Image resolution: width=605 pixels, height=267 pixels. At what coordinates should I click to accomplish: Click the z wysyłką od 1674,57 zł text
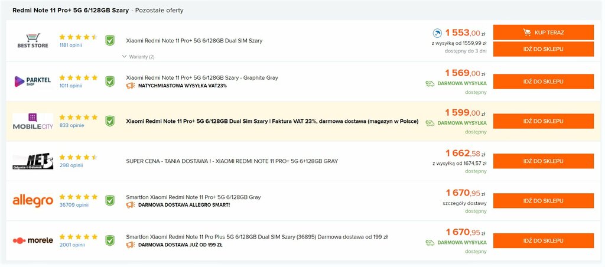(x=460, y=163)
